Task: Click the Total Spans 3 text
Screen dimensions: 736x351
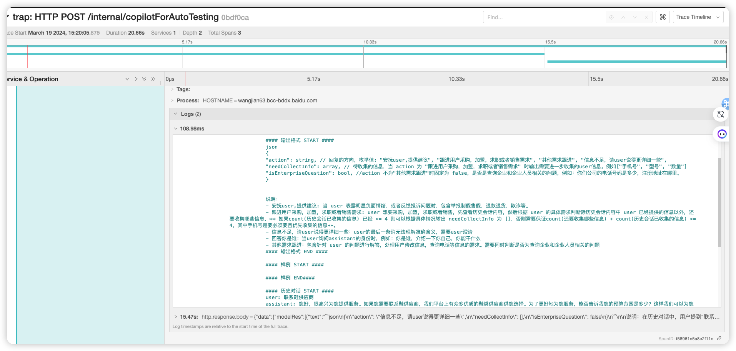Action: 225,33
